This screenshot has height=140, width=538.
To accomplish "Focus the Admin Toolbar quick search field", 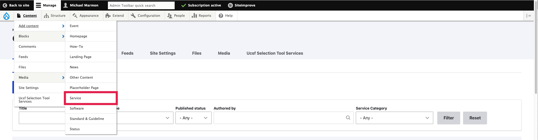I will tap(141, 5).
